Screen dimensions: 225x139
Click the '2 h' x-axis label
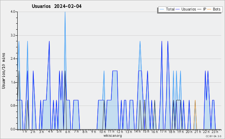[33, 132]
